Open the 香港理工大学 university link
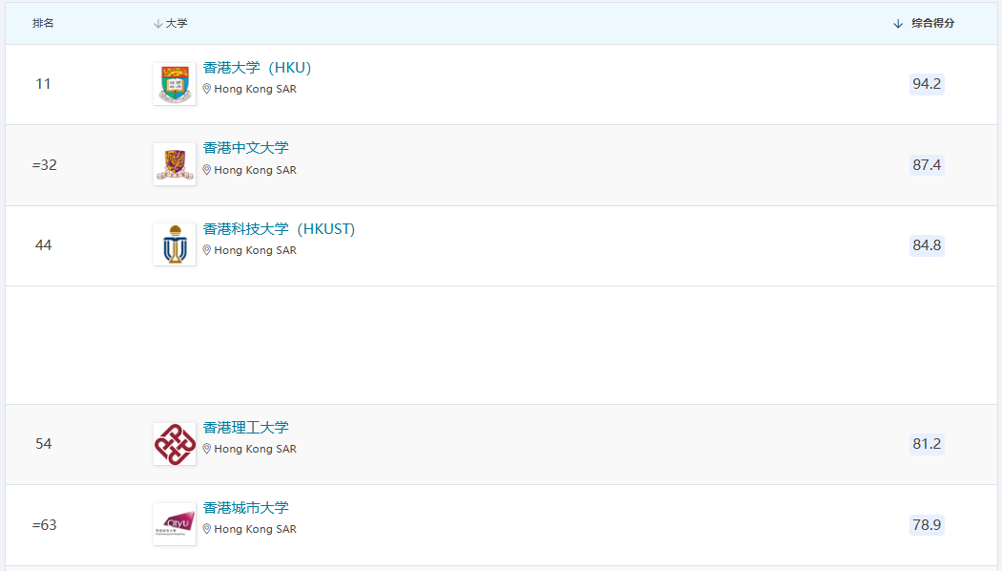Viewport: 1002px width, 571px height. [246, 427]
